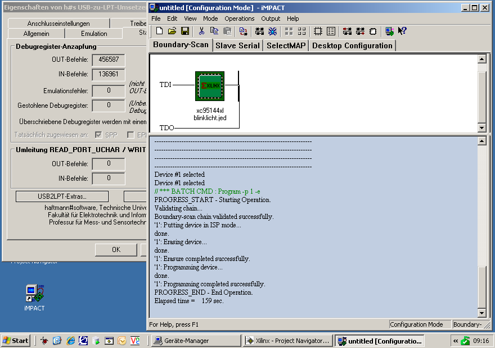Open the Edit menu
Screen dimensions: 495x348
[x=172, y=19]
